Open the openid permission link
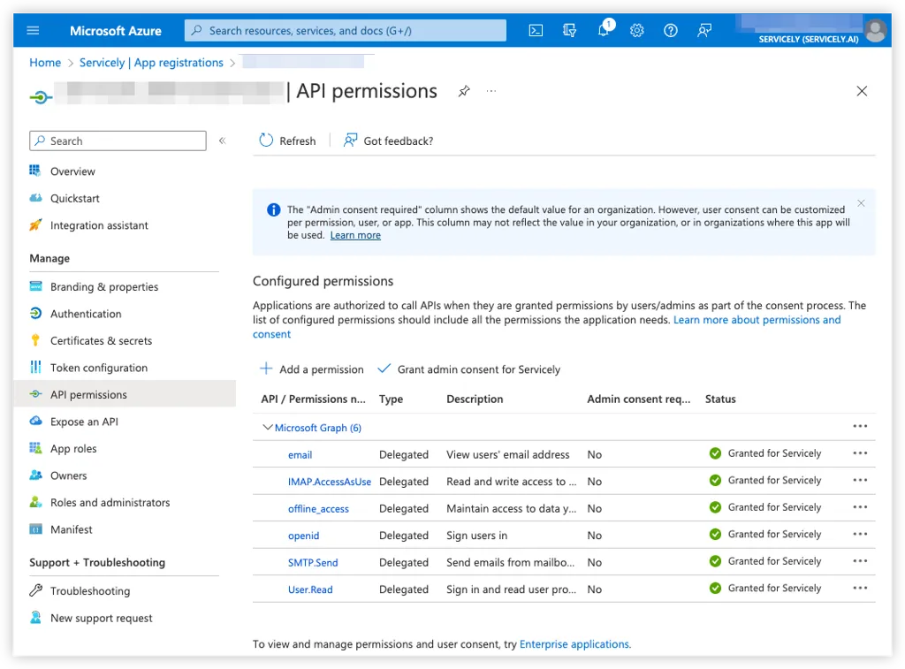 pos(304,536)
